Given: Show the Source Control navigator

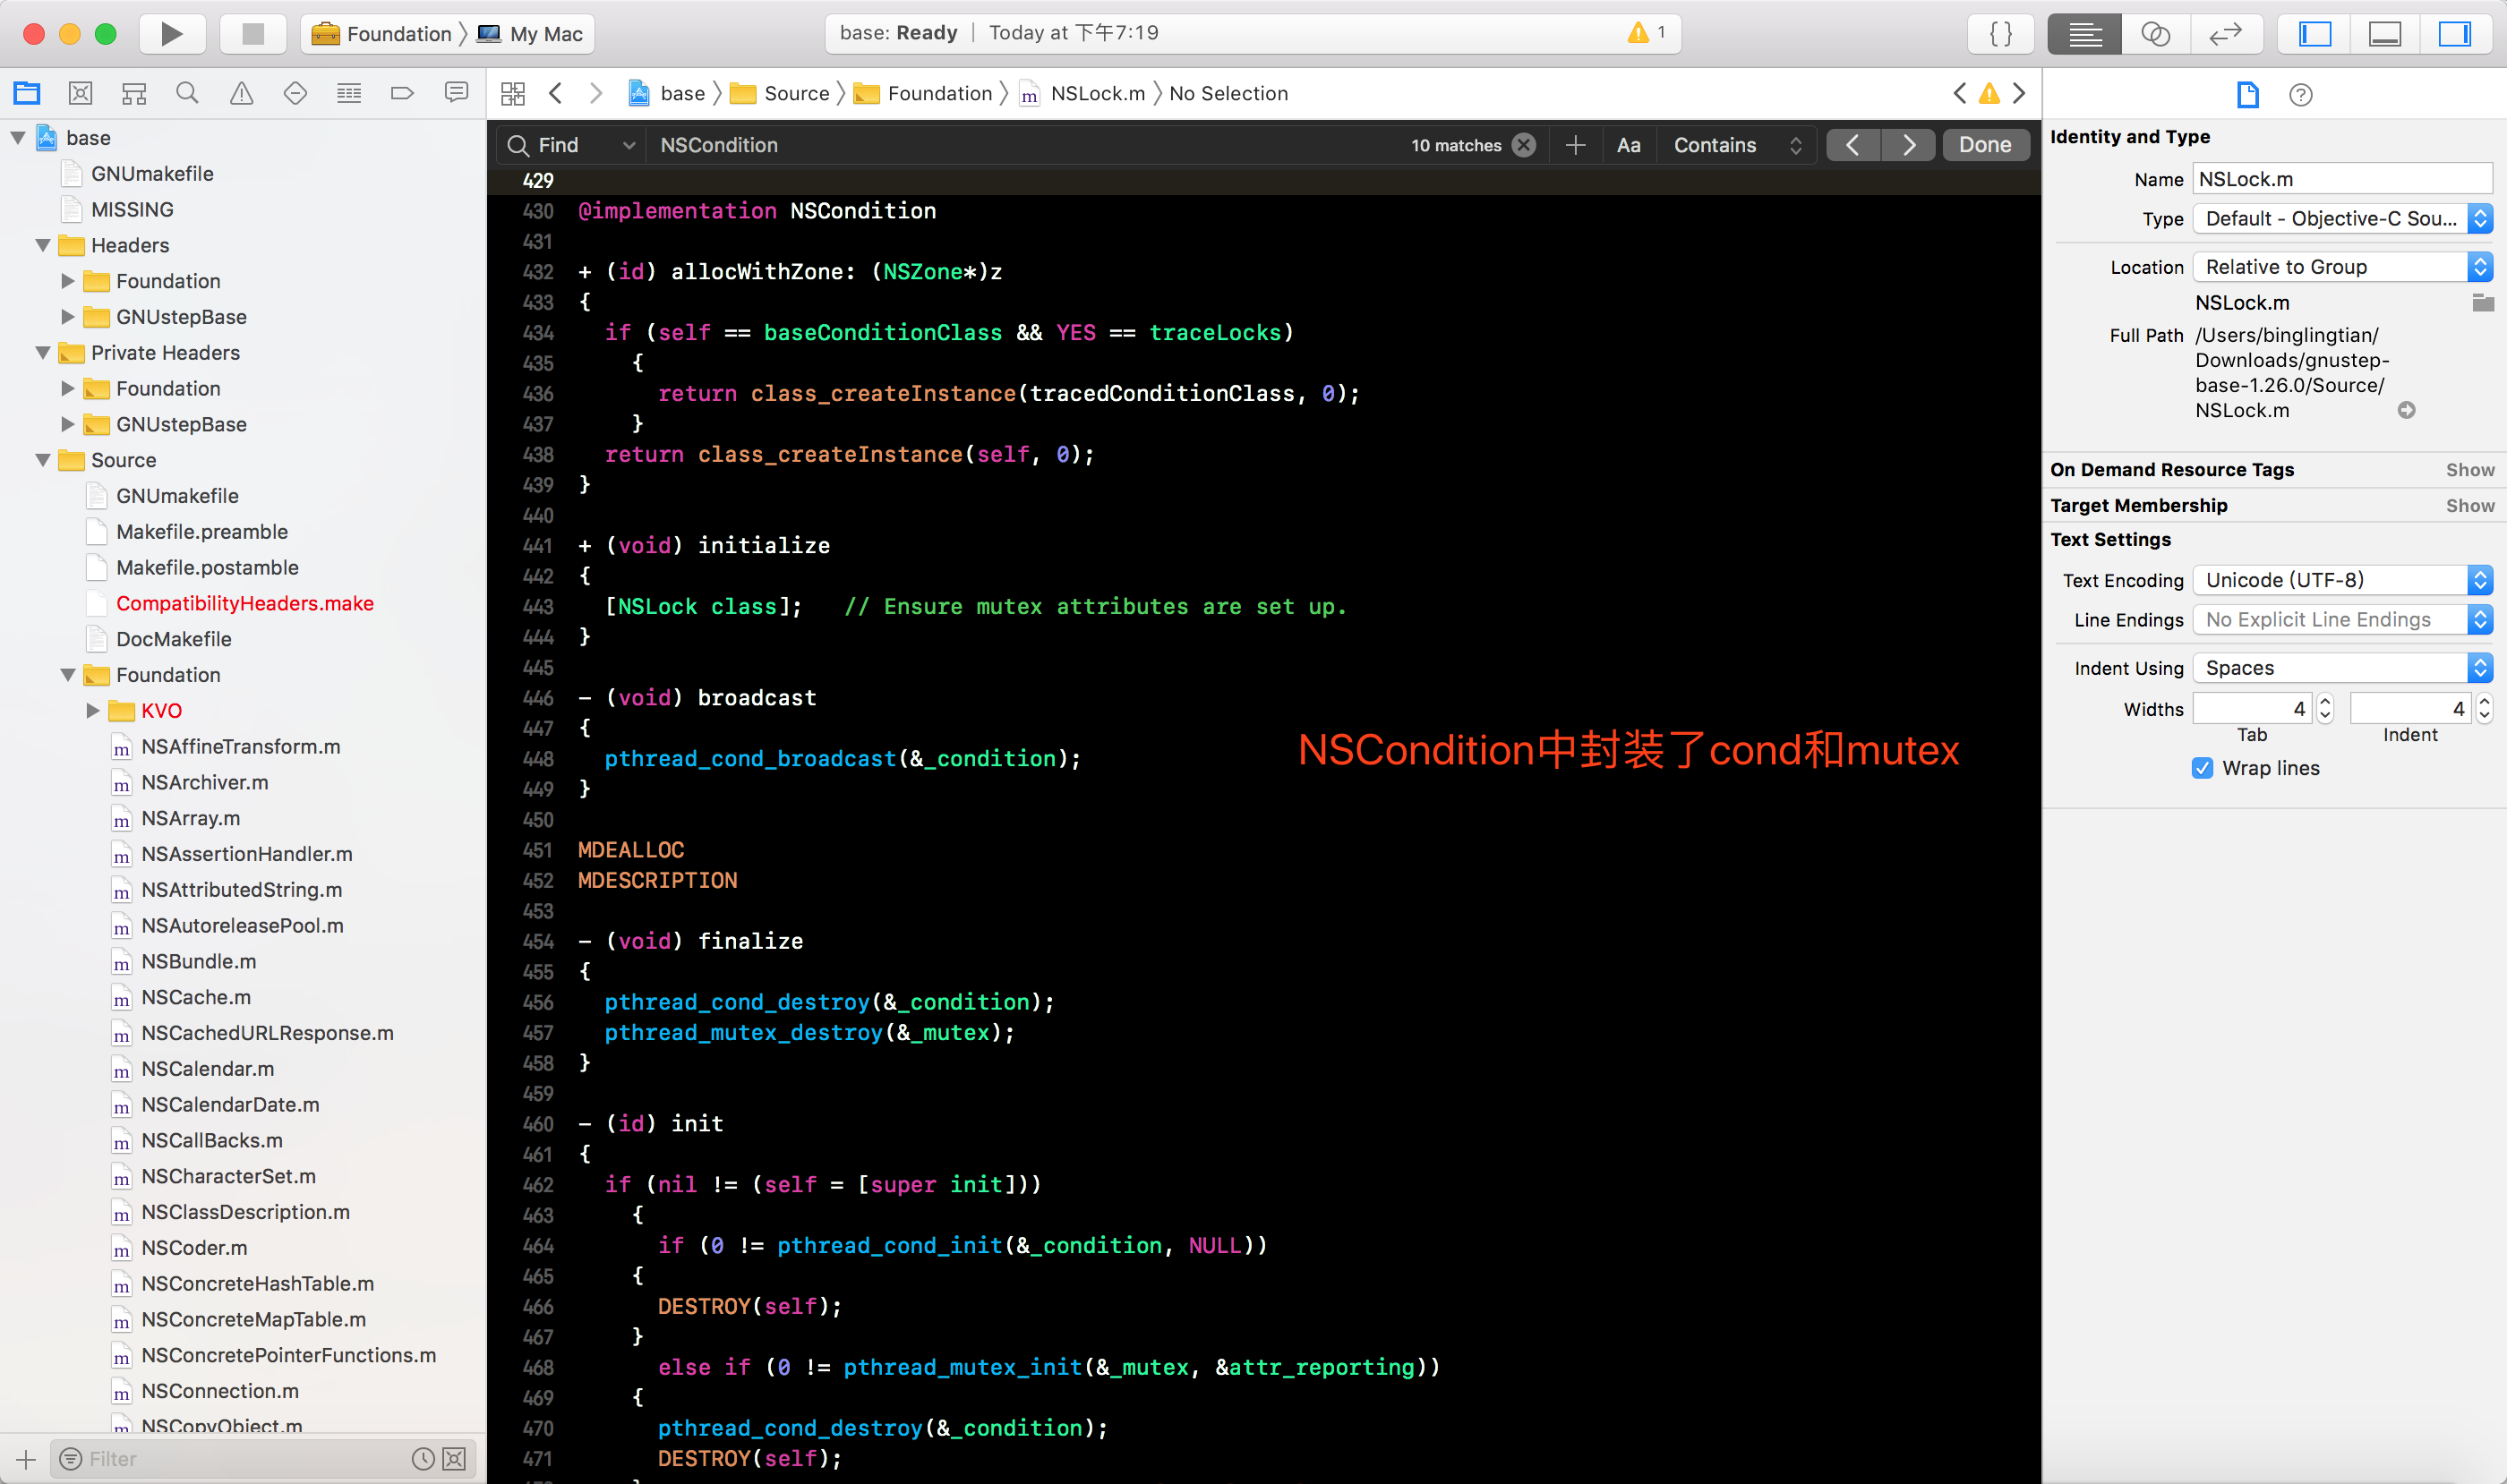Looking at the screenshot, I should 80,93.
